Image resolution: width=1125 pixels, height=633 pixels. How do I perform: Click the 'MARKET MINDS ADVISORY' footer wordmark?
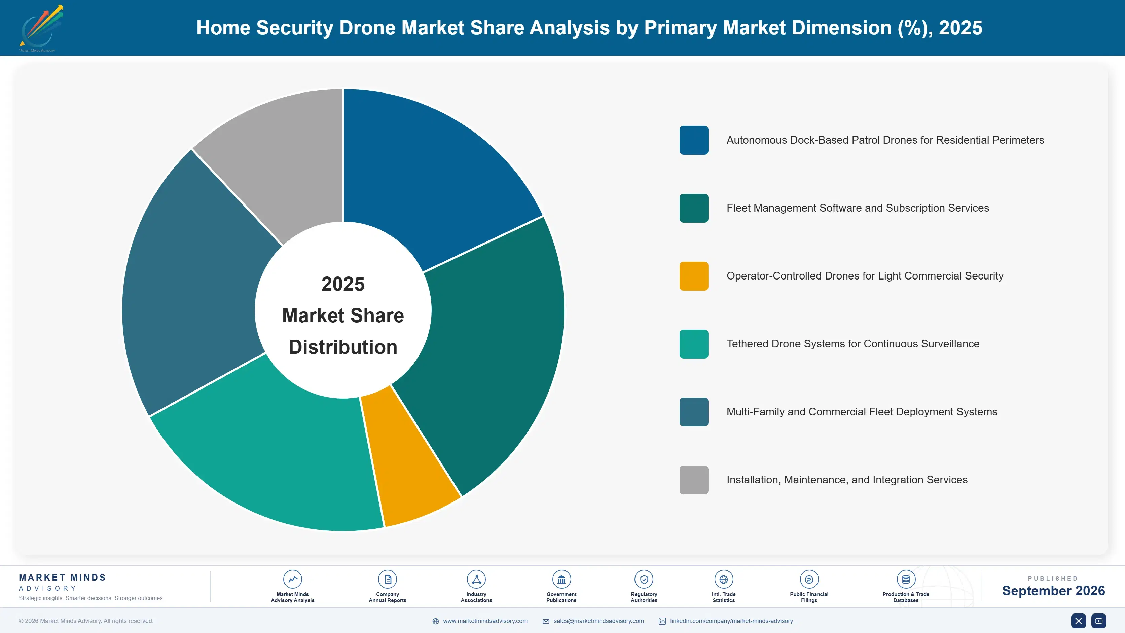pos(63,582)
